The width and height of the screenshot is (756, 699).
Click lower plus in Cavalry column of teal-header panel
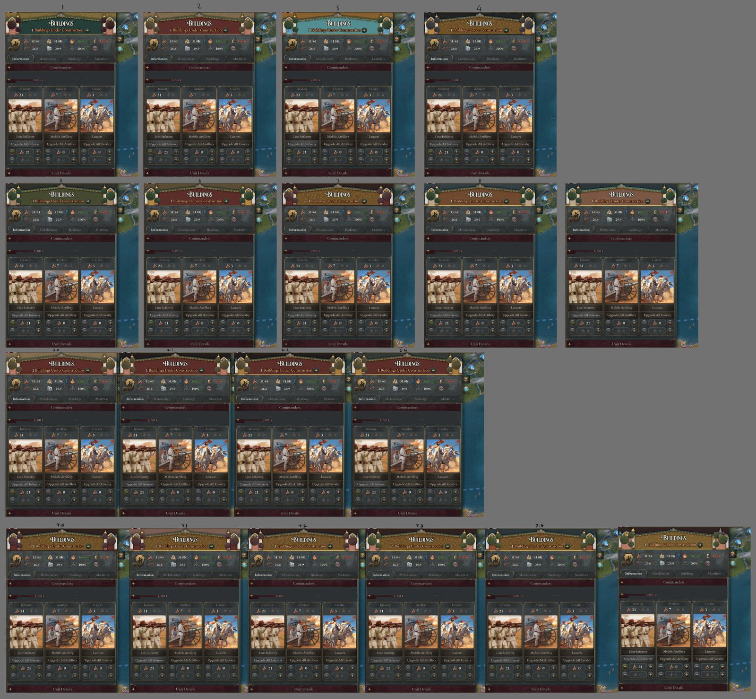387,160
